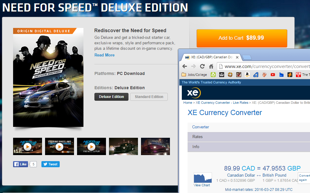Open the red FP bookmark icon
Screen dimensions: 310x193
[x=298, y=75]
